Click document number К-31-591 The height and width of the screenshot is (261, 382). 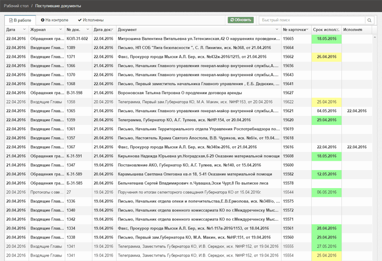click(74, 156)
